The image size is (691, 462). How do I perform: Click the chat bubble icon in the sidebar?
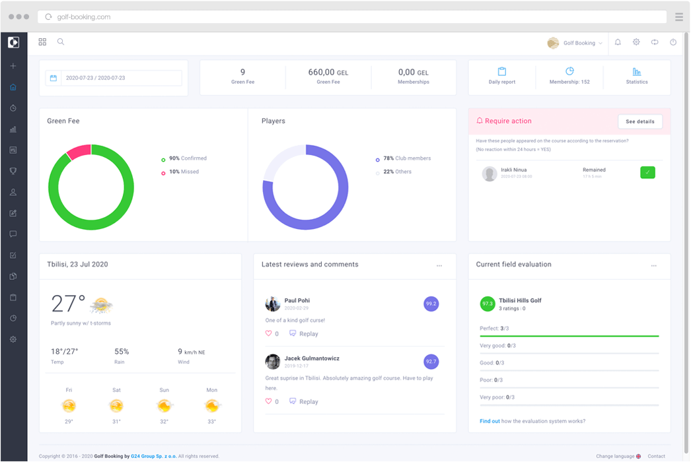click(x=13, y=234)
